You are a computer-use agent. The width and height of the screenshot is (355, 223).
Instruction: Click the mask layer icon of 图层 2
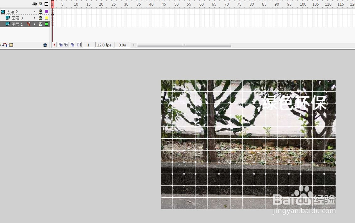(3, 12)
